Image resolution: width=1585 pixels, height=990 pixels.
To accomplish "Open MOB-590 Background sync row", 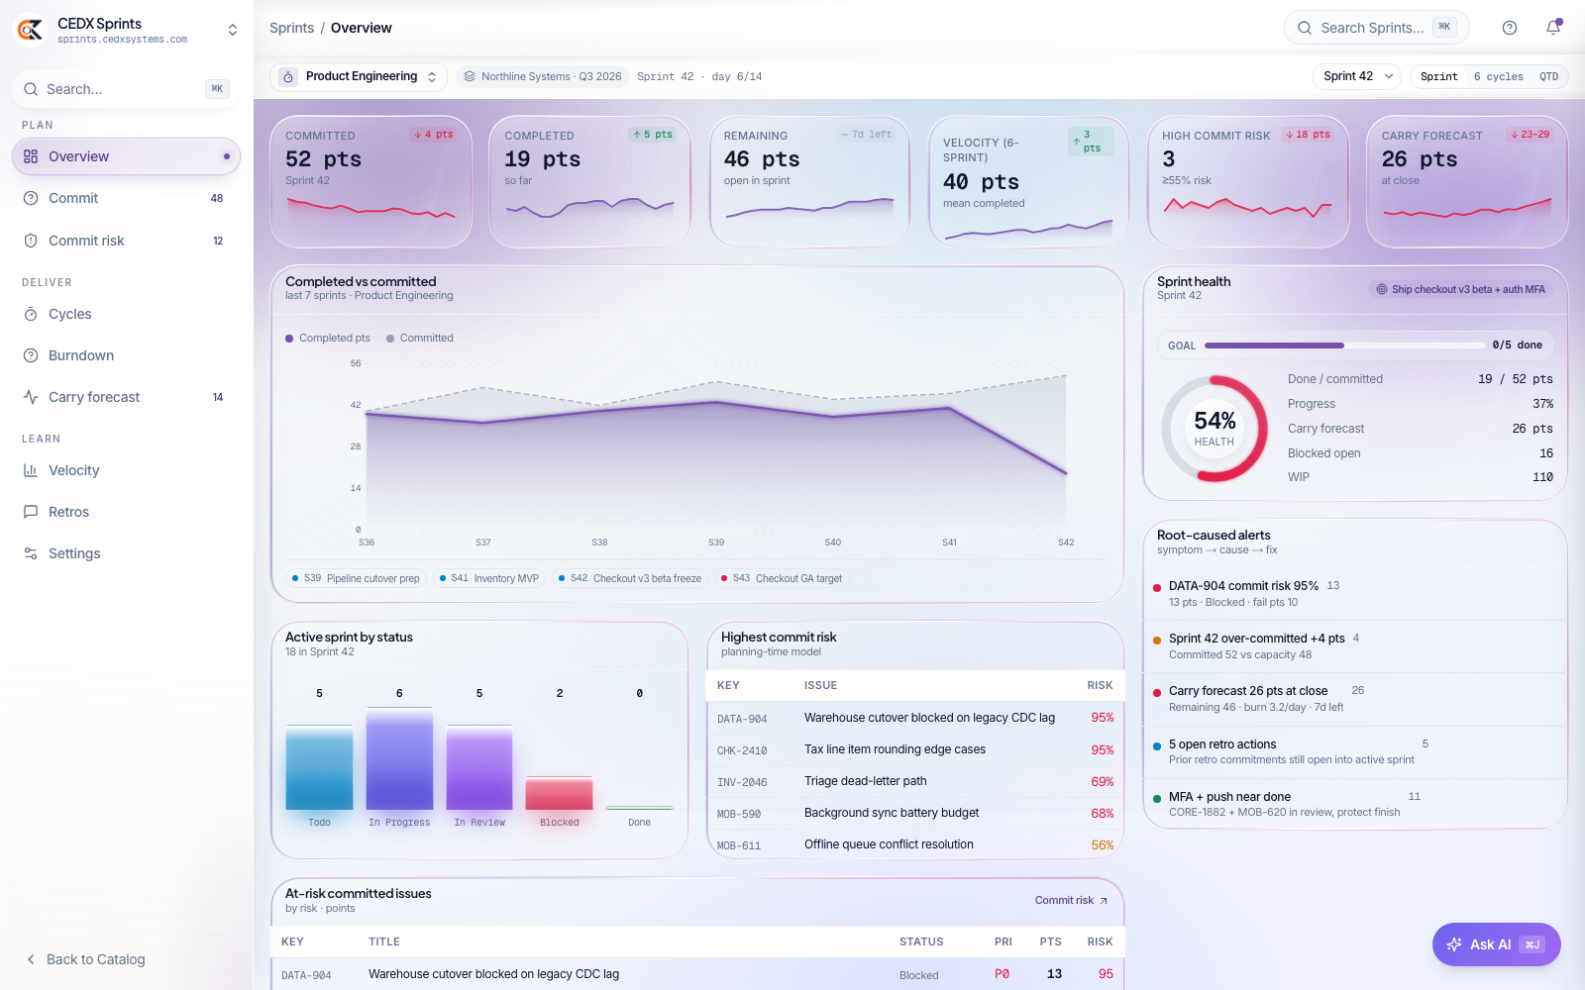I will pyautogui.click(x=915, y=813).
